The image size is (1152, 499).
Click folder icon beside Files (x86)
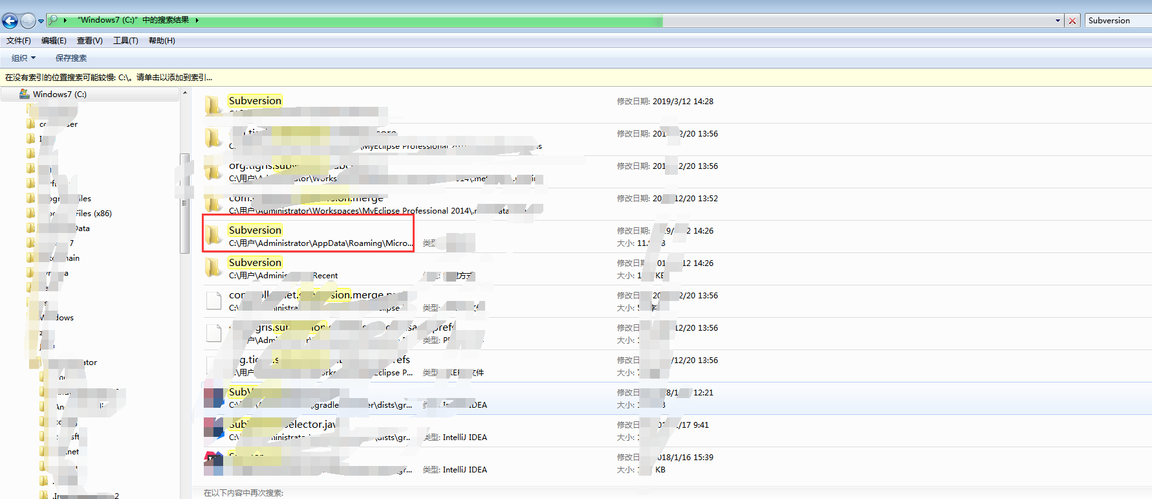30,212
